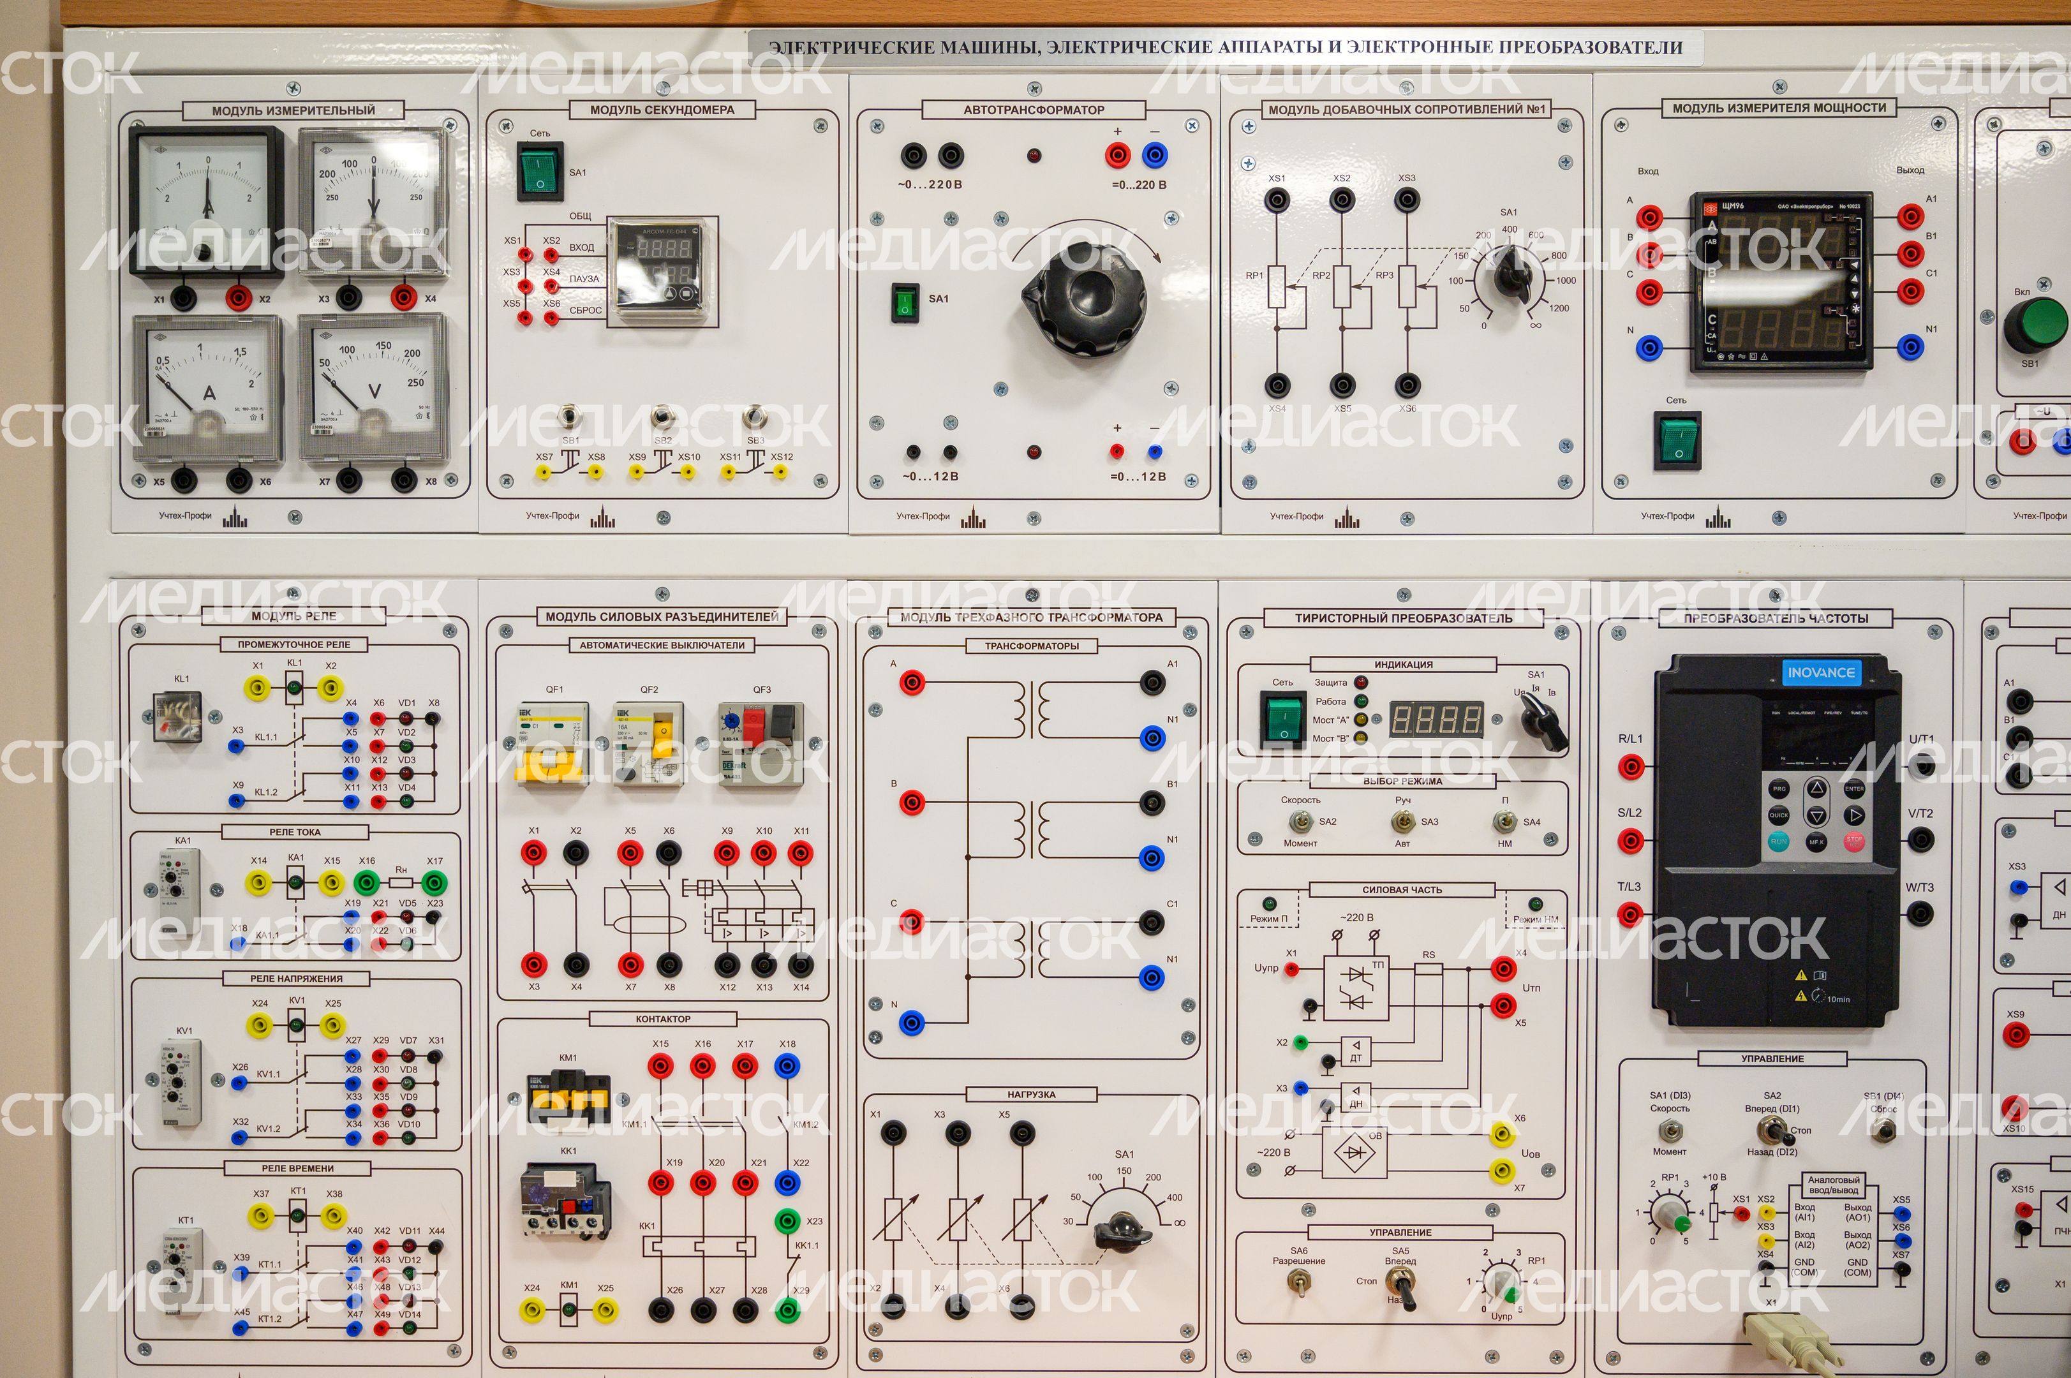Hit the MF.K key on Inovance keypad
The image size is (2071, 1378).
(x=1816, y=842)
